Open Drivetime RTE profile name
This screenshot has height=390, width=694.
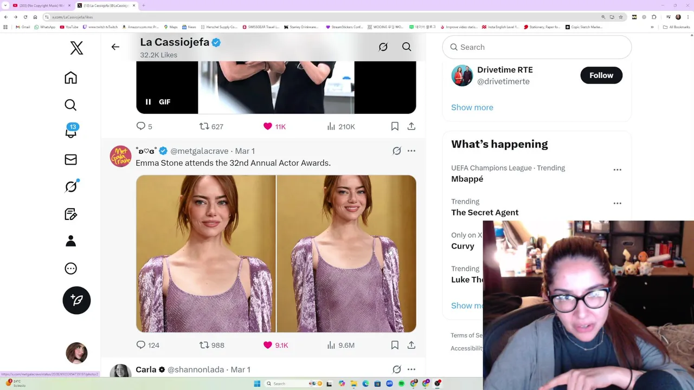click(x=505, y=70)
